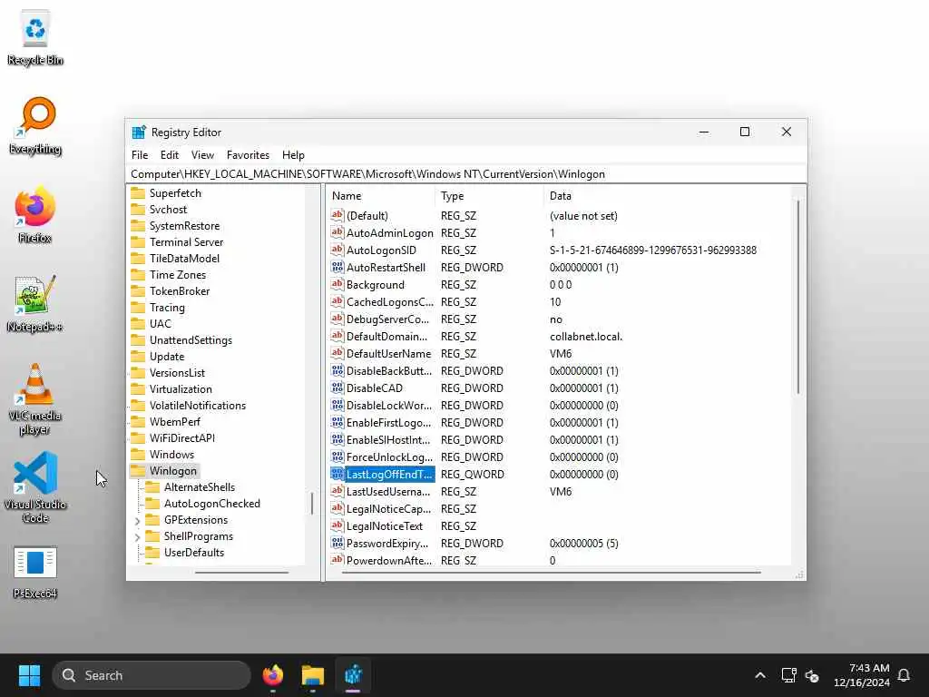Select the TokenBroker key

(180, 290)
